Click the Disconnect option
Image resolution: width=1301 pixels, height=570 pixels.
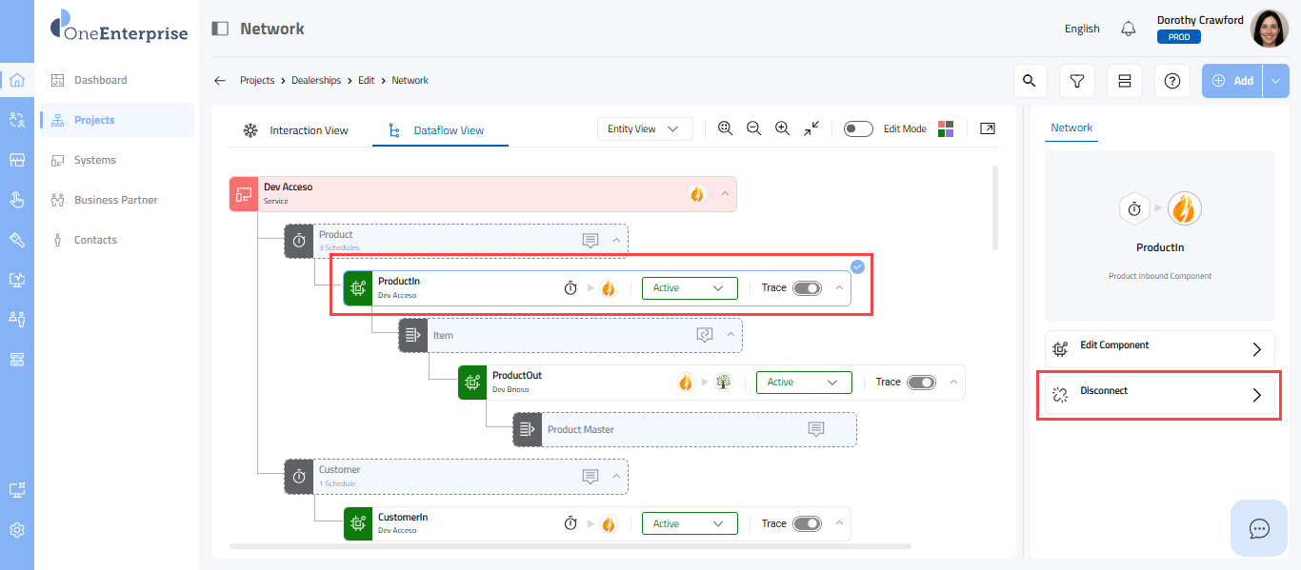[x=1159, y=395]
